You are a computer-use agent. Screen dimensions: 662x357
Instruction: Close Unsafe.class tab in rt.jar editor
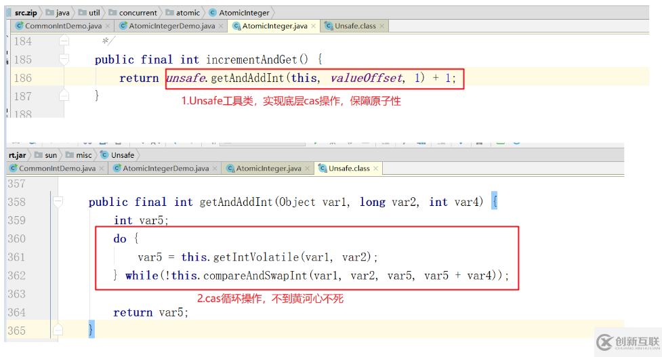(376, 169)
